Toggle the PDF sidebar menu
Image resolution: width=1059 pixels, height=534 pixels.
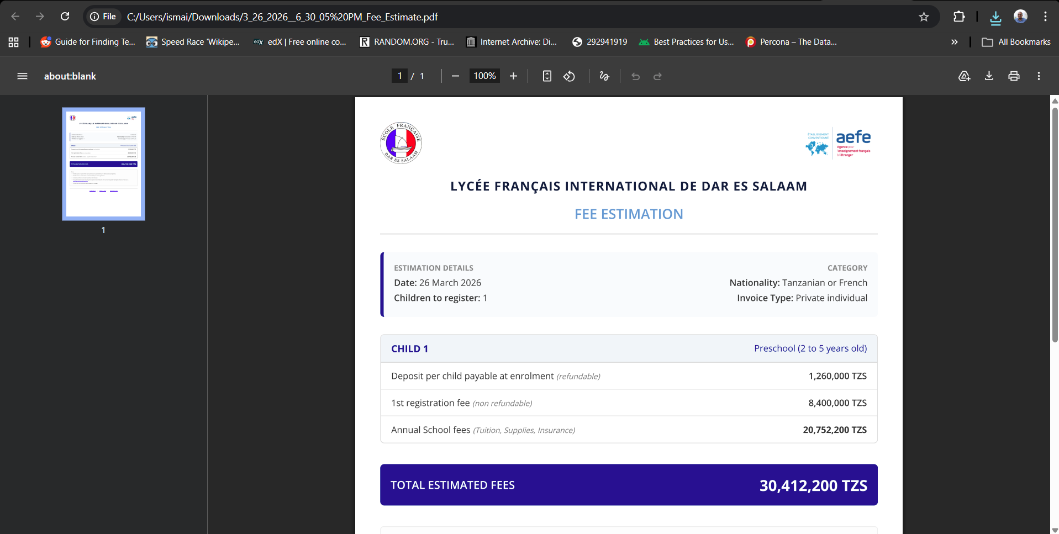(x=22, y=76)
